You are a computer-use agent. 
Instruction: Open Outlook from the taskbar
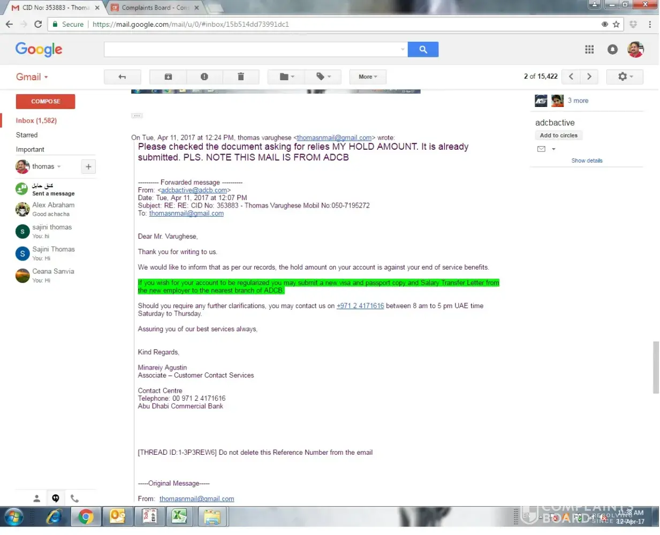117,517
